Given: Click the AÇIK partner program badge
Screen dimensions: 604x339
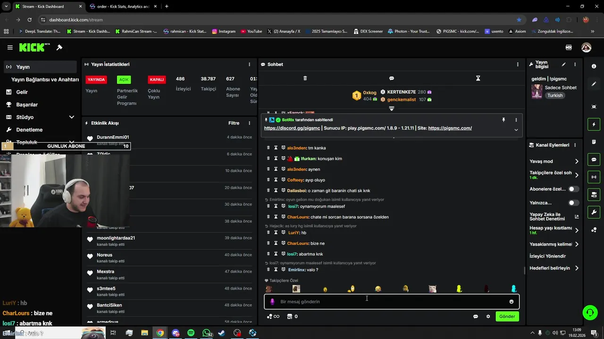Looking at the screenshot, I should pyautogui.click(x=124, y=80).
